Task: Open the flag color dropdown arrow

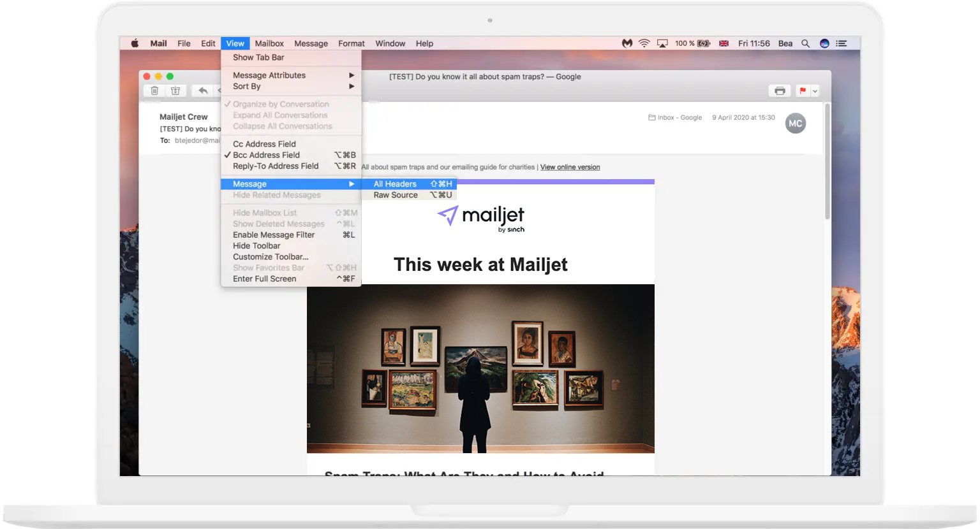Action: (815, 91)
